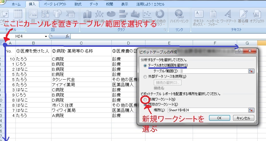Select cell containing E病院
The image size is (266, 141).
coord(81,74)
